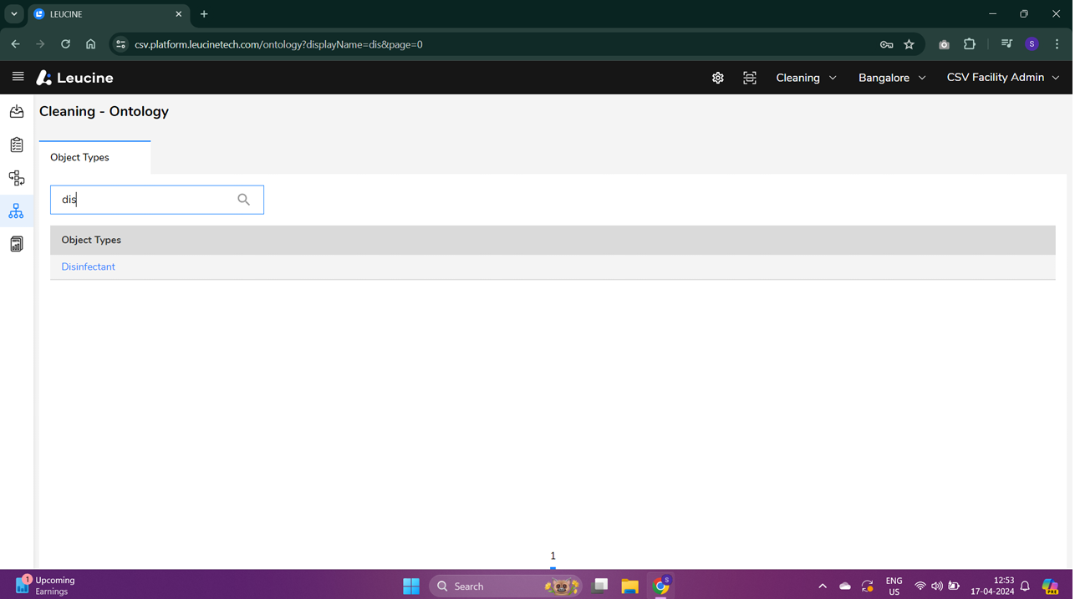
Task: Open the Bangalore facility dropdown
Action: click(894, 78)
